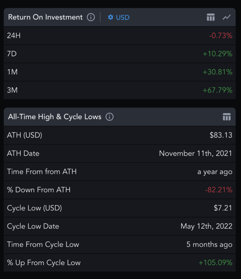Viewport: 241px width, 279px height.
Task: Select the USD currency label
Action: coord(123,17)
